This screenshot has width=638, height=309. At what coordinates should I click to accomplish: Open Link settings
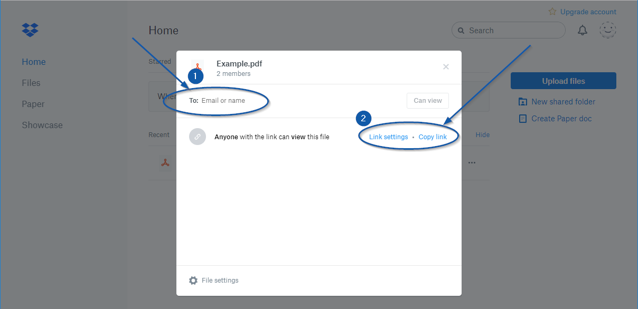coord(388,136)
